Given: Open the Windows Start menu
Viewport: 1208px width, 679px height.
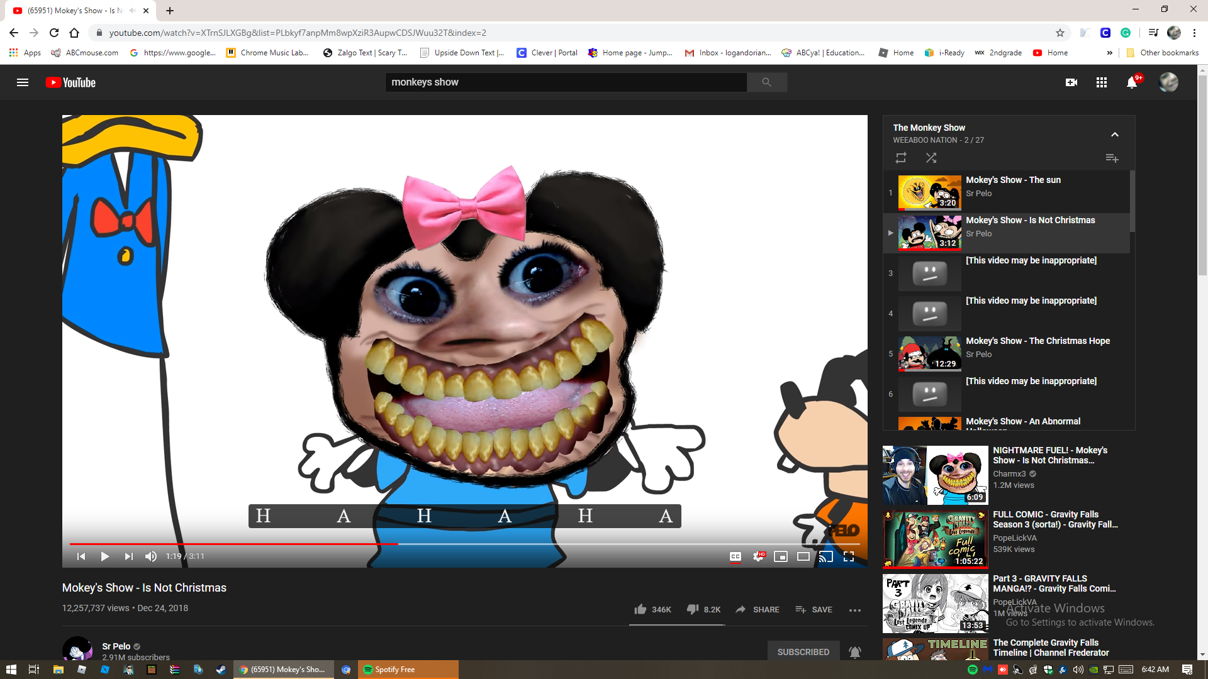Looking at the screenshot, I should 11,670.
